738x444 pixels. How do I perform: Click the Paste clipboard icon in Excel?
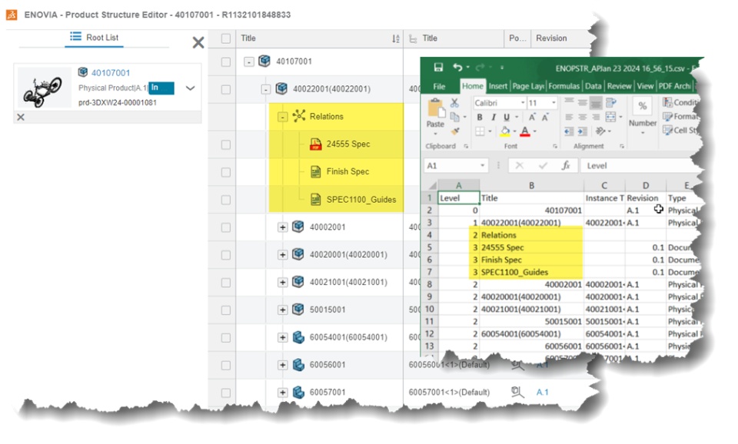pos(435,108)
